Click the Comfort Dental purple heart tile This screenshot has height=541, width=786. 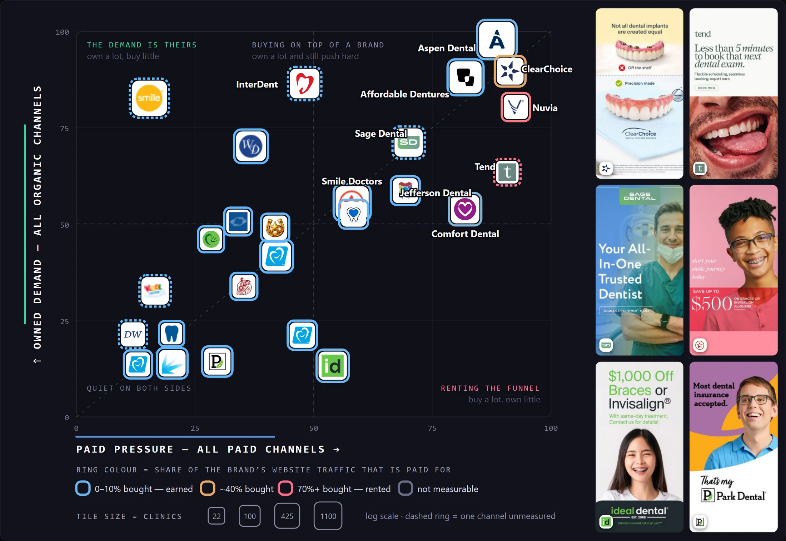tap(465, 209)
